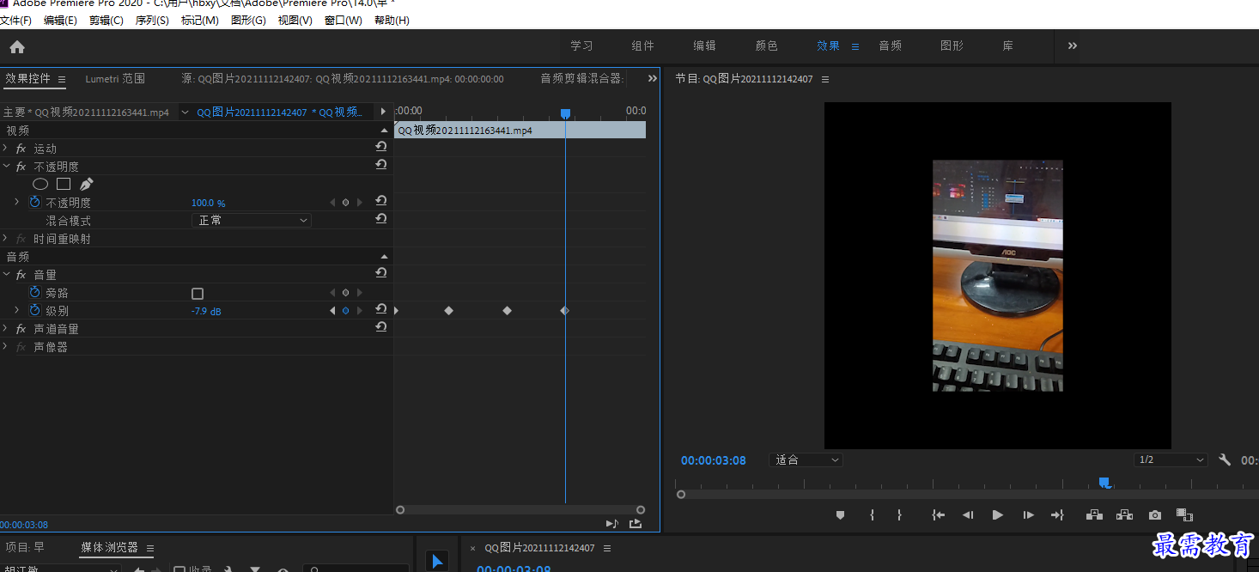
Task: Click the Program monitor playhead marker
Action: pos(1104,483)
